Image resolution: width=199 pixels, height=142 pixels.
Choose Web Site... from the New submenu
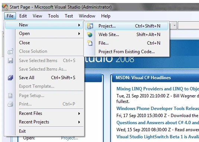click(126, 35)
